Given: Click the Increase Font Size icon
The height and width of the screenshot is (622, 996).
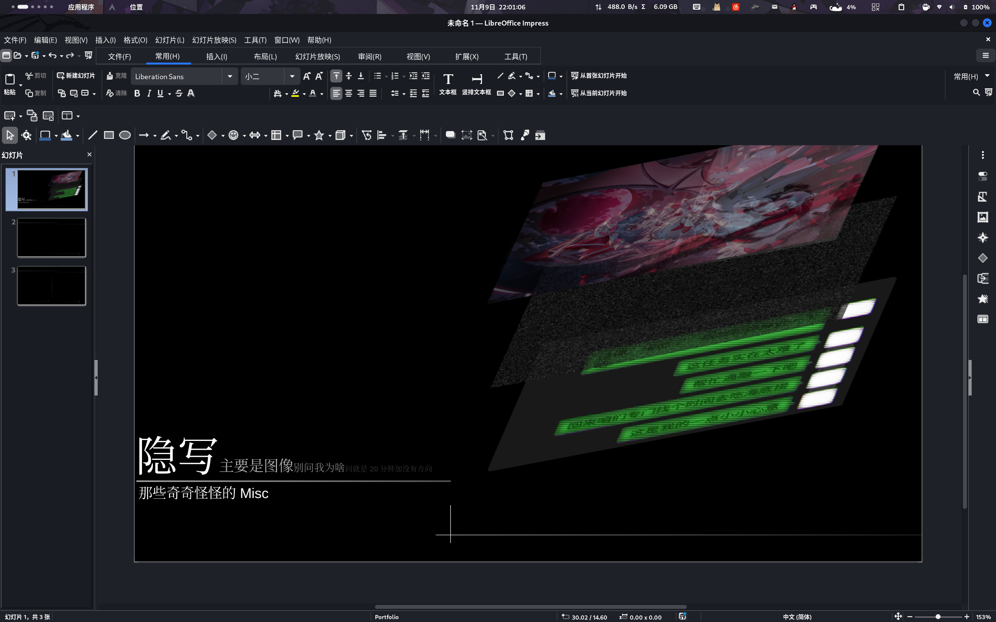Looking at the screenshot, I should coord(307,76).
